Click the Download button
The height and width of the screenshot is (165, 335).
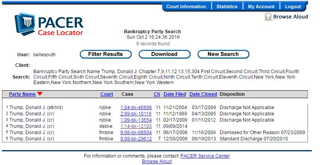coord(164,54)
